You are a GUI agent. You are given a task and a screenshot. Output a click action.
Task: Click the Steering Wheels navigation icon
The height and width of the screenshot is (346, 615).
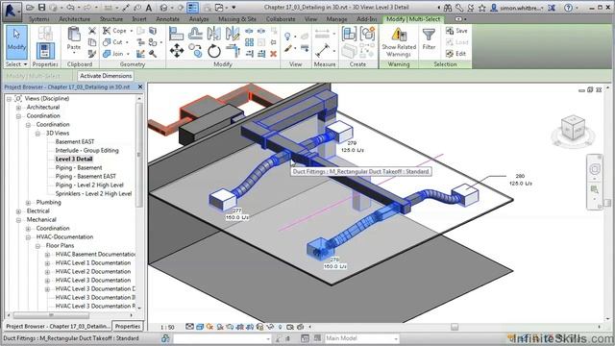595,169
